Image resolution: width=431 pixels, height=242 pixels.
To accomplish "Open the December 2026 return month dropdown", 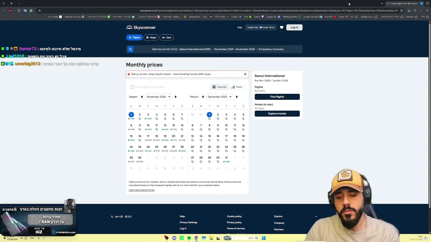I will click(220, 97).
